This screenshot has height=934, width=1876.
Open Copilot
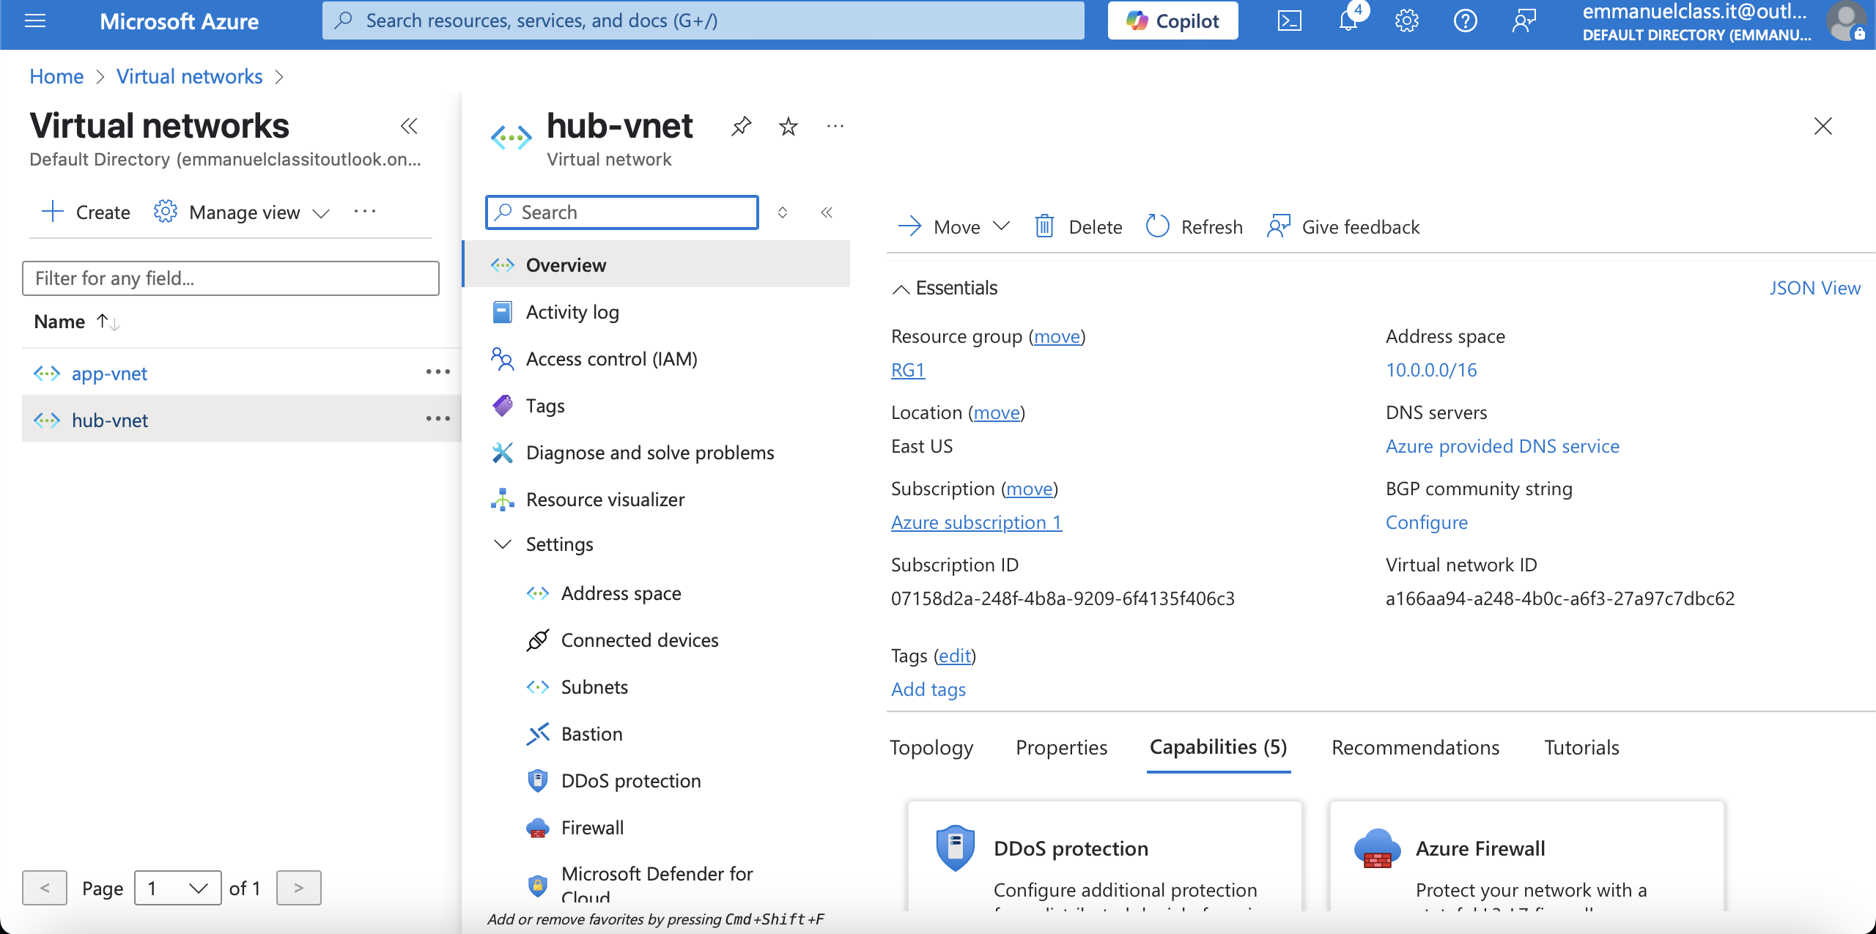(x=1172, y=21)
